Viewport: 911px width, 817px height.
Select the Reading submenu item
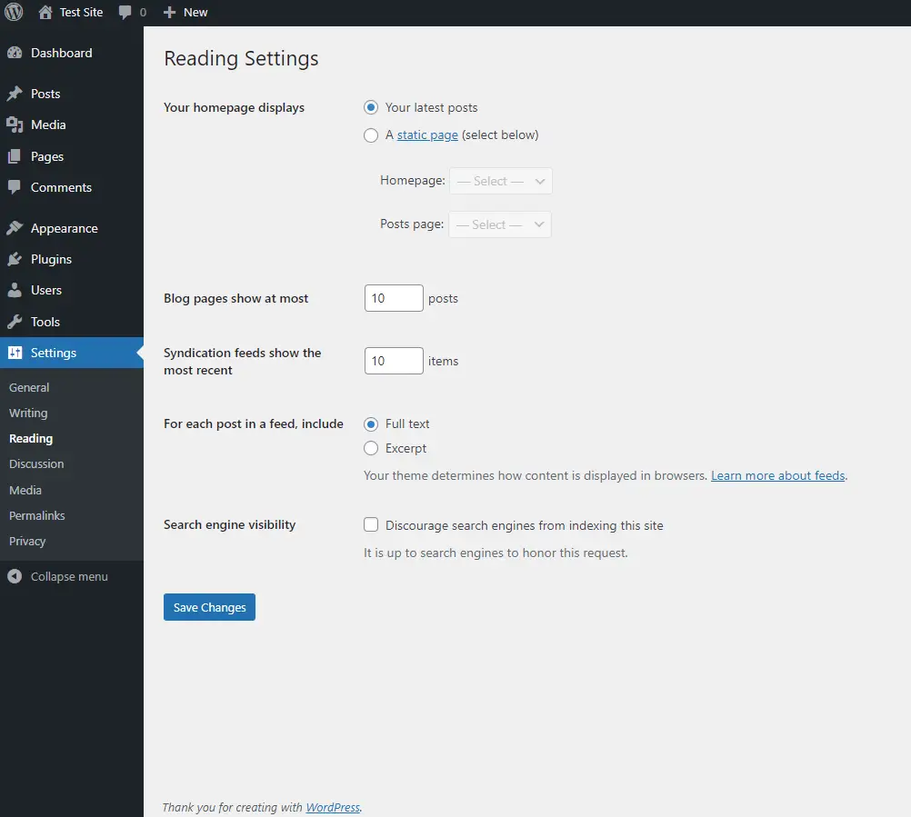pyautogui.click(x=31, y=438)
